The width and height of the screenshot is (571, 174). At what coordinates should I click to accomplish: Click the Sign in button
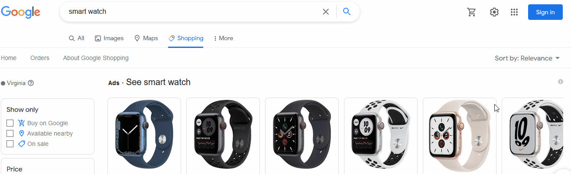pyautogui.click(x=545, y=12)
